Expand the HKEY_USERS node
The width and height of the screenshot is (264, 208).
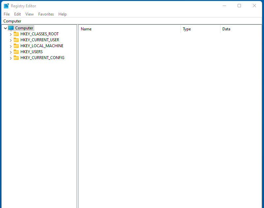[x=11, y=52]
